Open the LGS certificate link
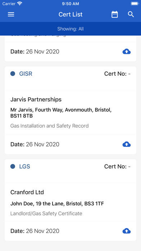The width and height of the screenshot is (141, 251). click(24, 167)
